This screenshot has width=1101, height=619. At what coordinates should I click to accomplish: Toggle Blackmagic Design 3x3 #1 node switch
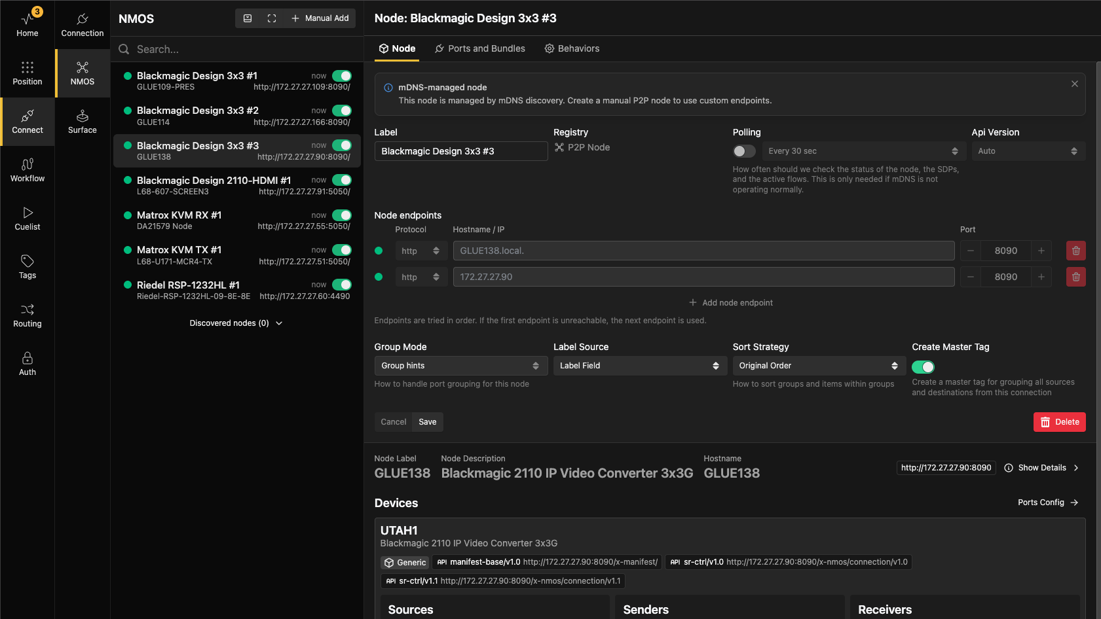pyautogui.click(x=342, y=76)
